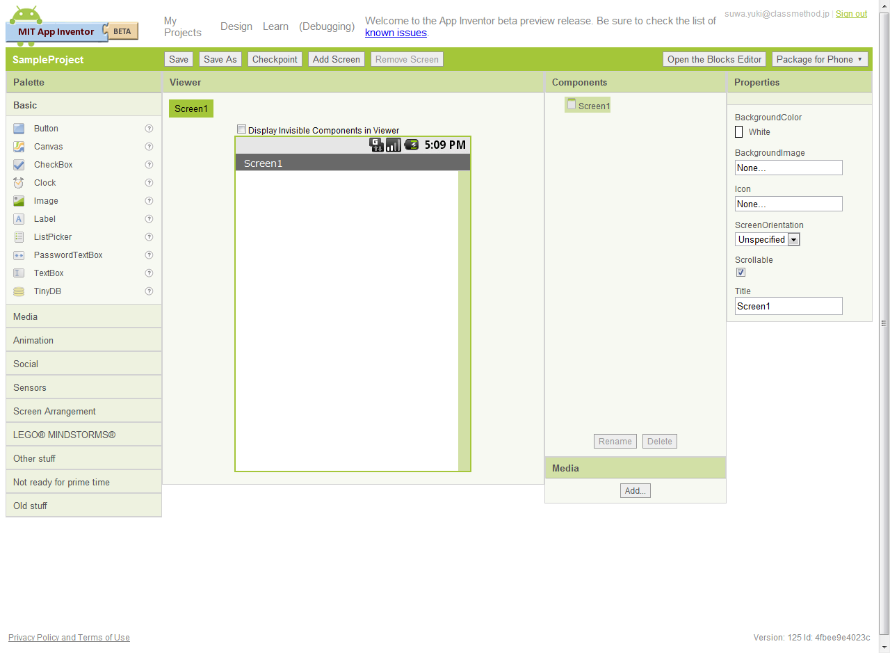Open the Package for Phone menu
The image size is (890, 653).
[x=820, y=59]
